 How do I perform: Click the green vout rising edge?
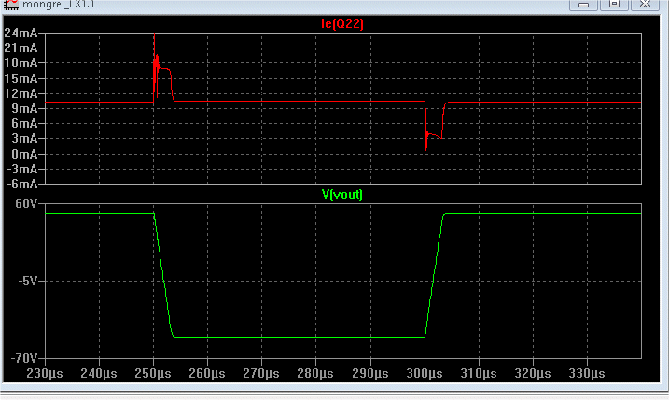tap(435, 275)
